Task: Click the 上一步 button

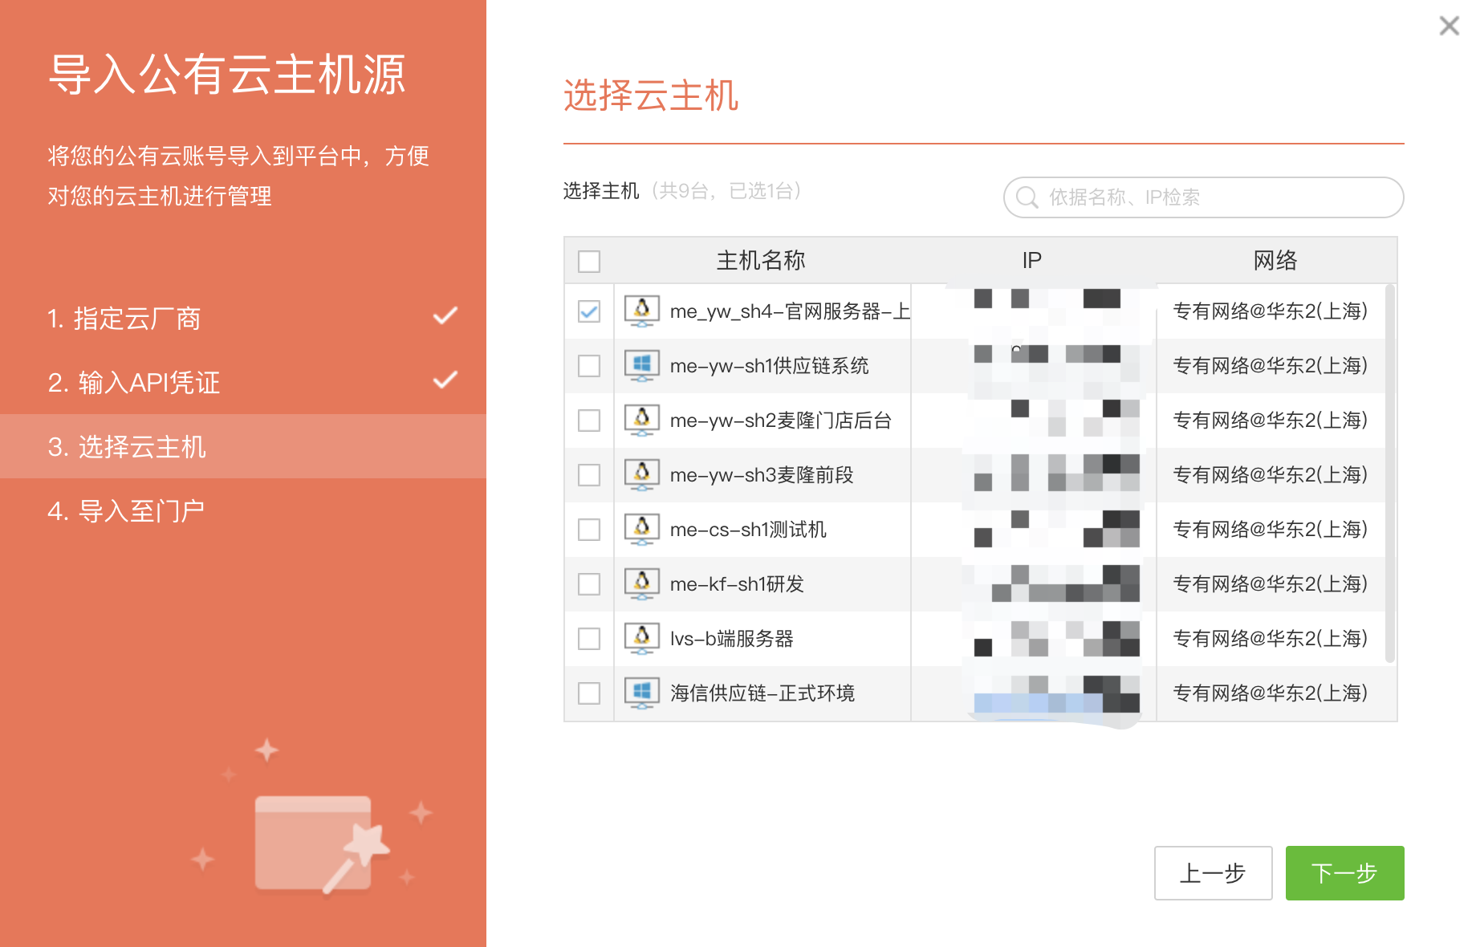Action: click(x=1213, y=873)
